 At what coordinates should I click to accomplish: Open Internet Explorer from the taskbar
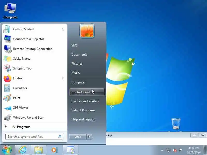[23, 150]
